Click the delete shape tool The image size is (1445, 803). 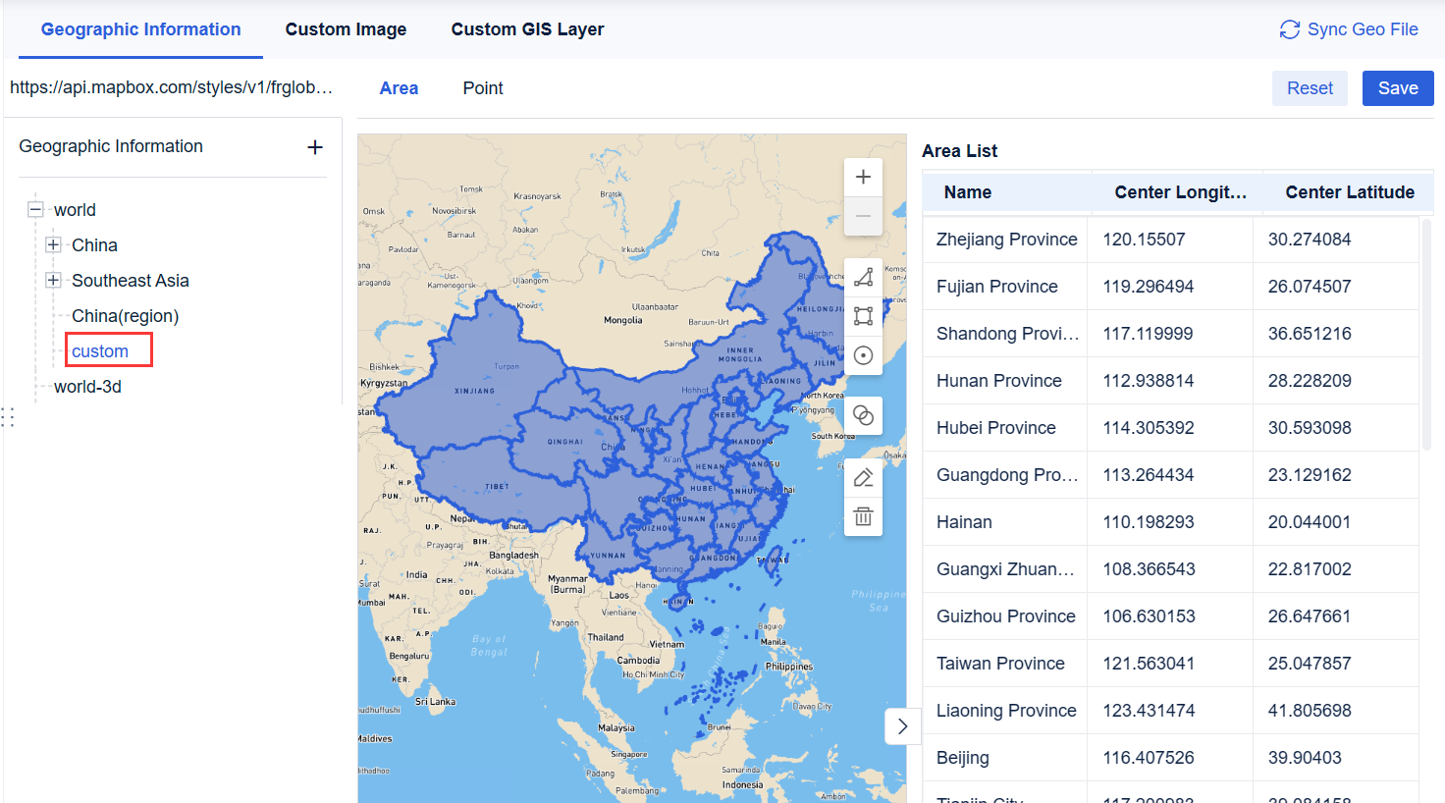[863, 515]
